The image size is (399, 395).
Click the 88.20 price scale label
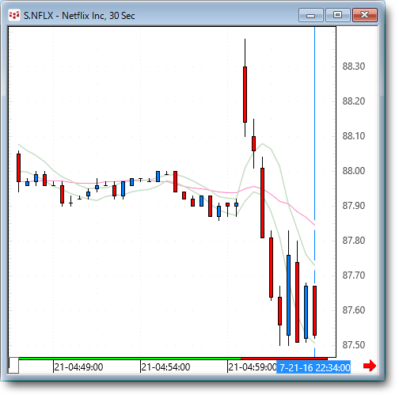tap(354, 101)
